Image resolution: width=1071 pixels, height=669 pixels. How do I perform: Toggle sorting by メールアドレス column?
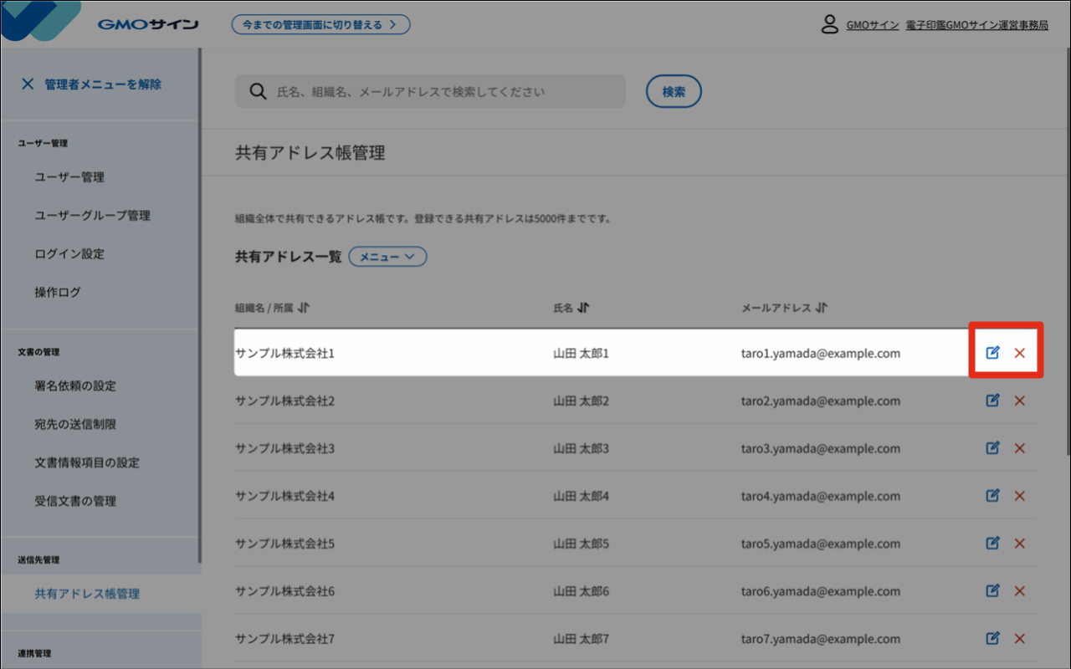click(x=822, y=307)
